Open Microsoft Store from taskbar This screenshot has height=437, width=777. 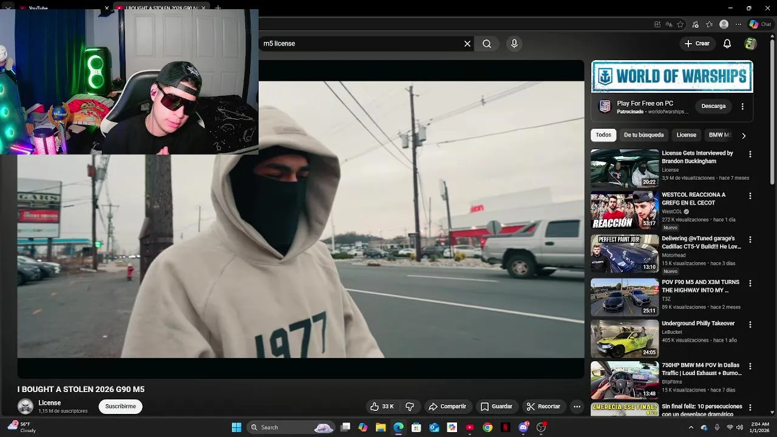(x=416, y=427)
